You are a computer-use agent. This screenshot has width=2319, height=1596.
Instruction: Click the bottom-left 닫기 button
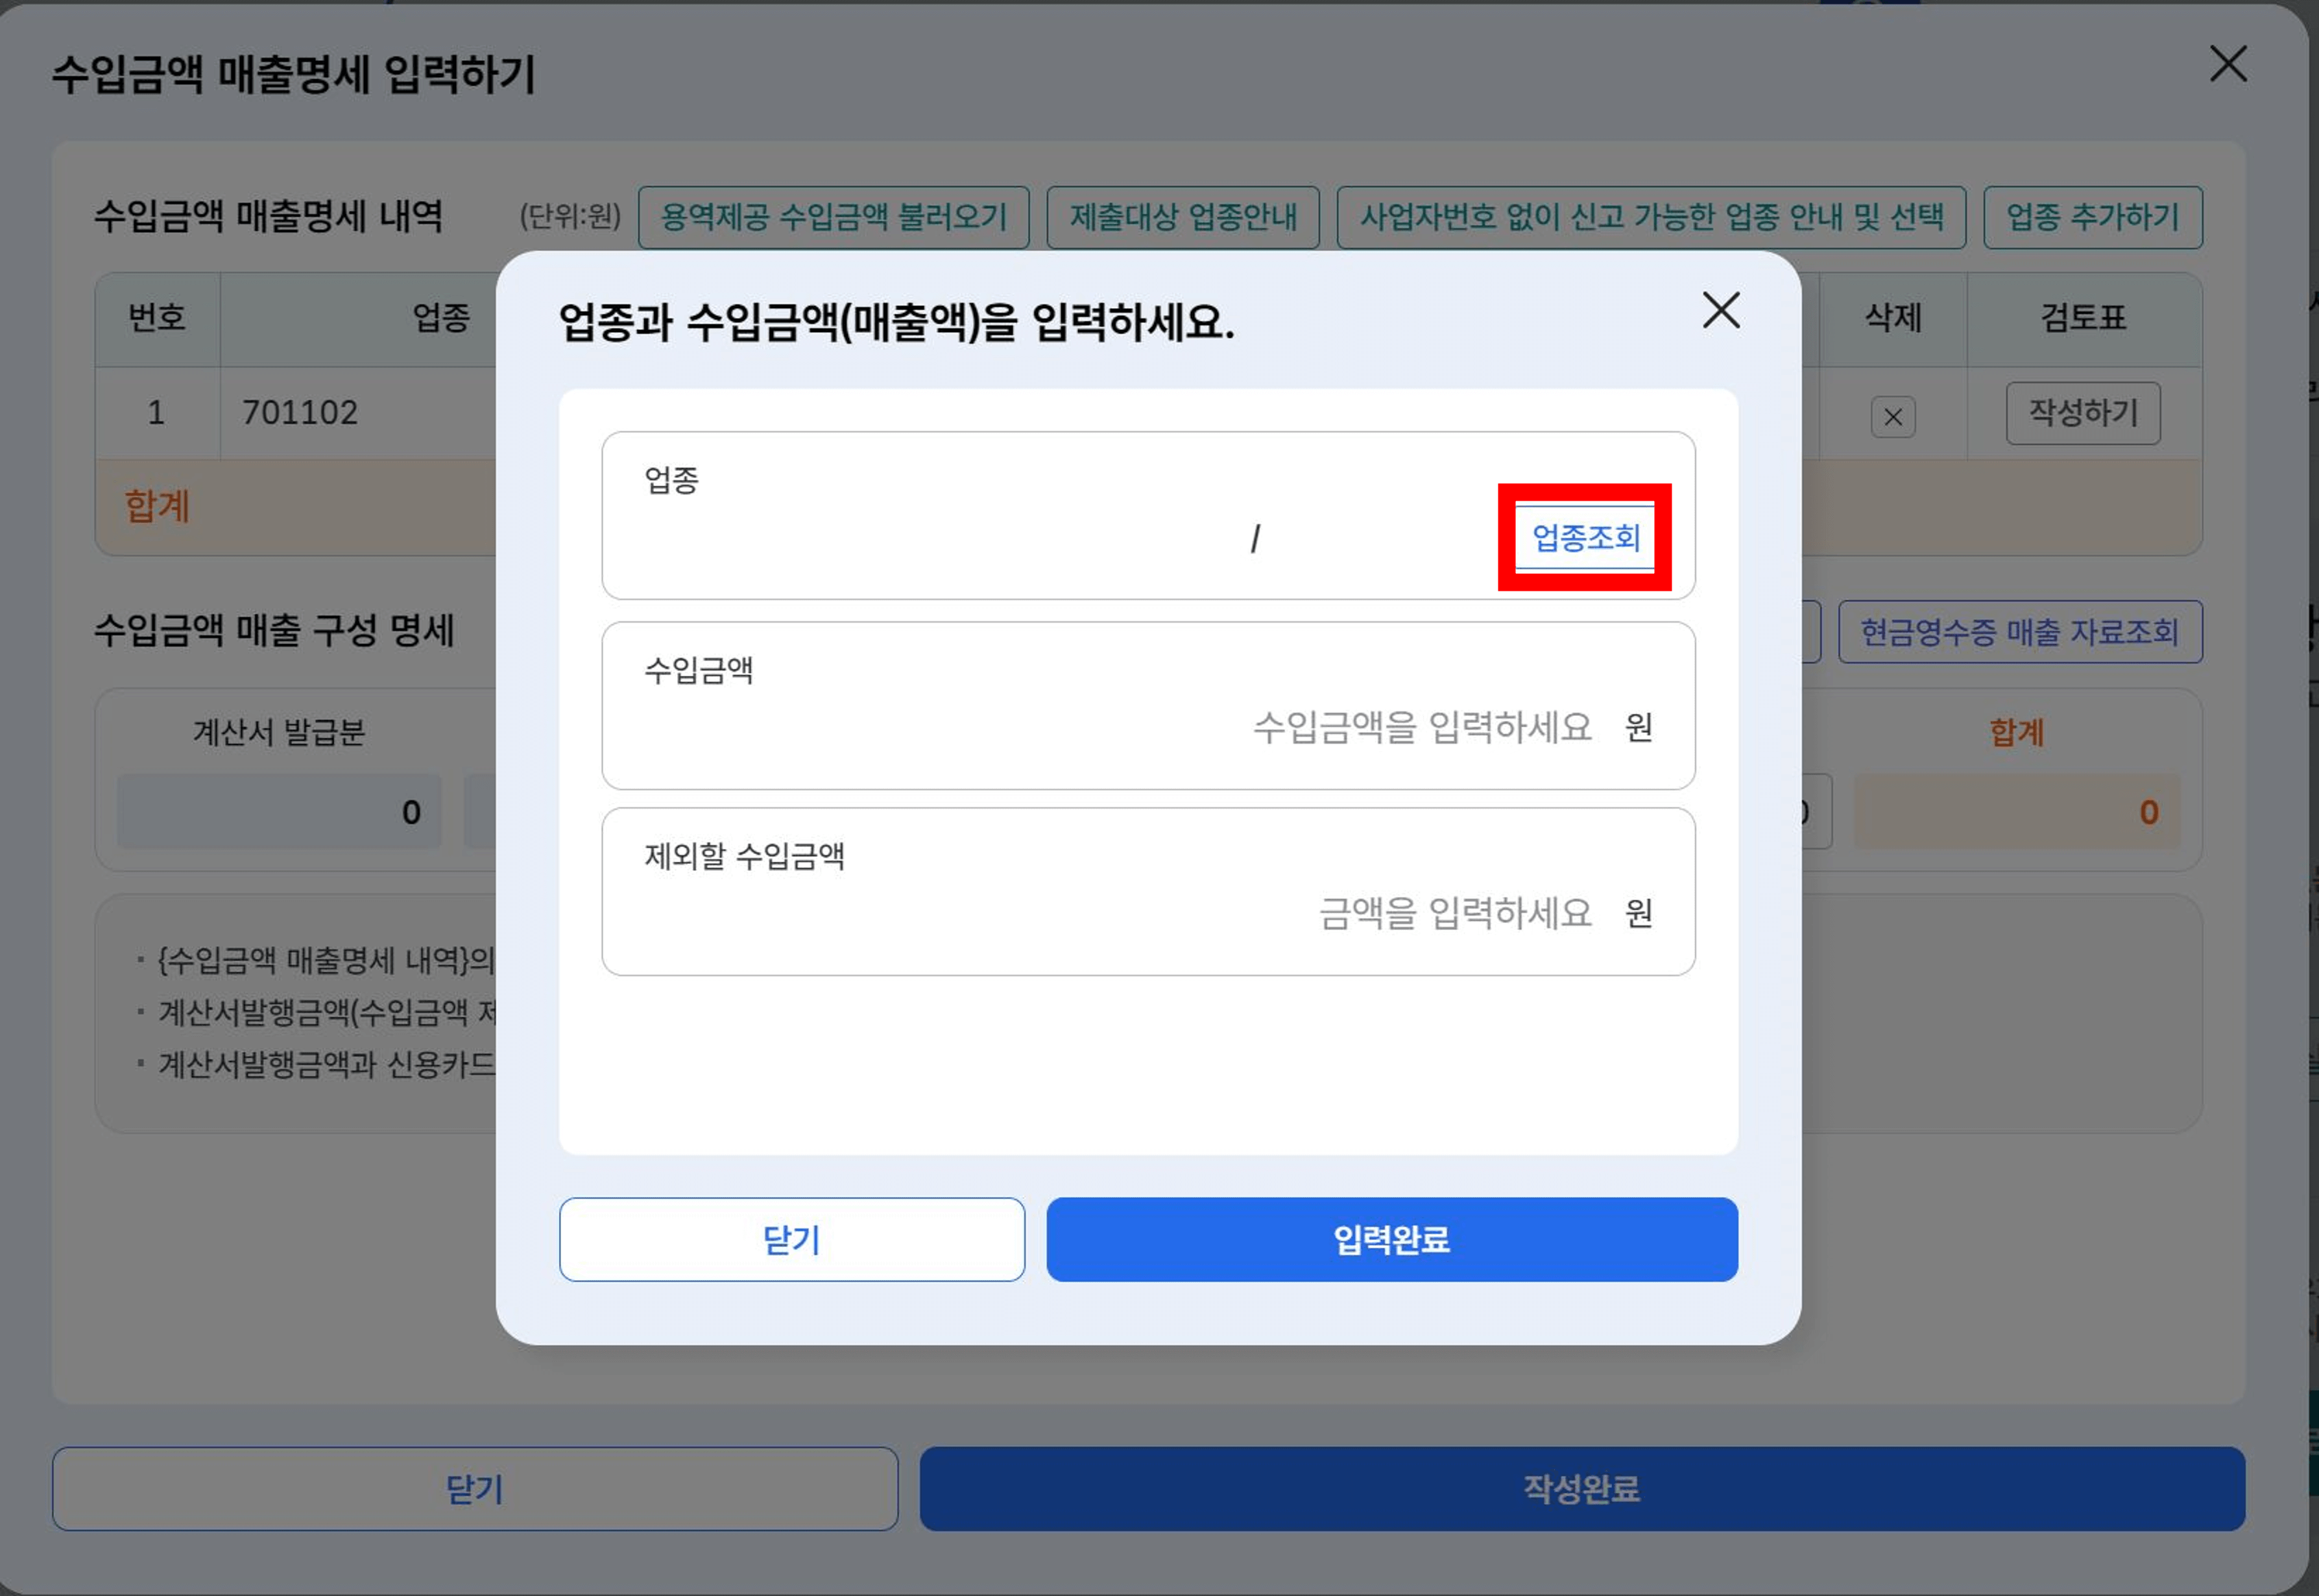click(474, 1489)
